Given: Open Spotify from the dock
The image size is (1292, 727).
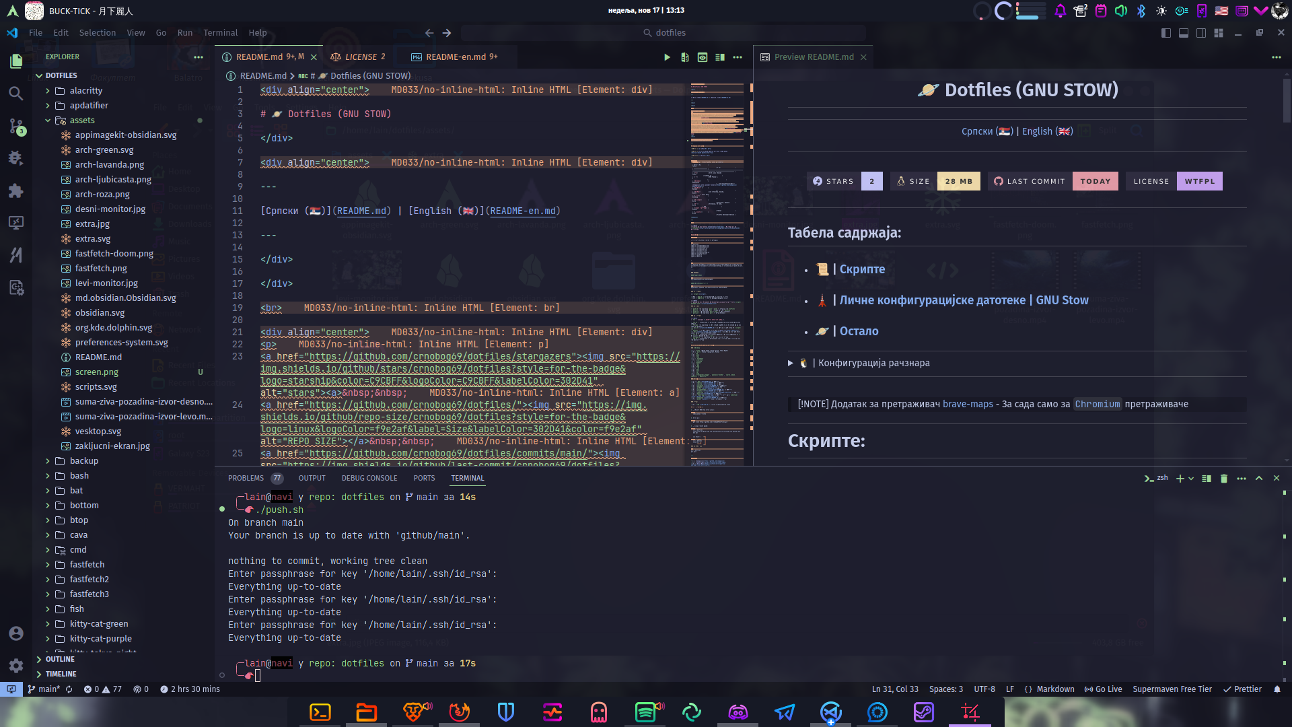Looking at the screenshot, I should pyautogui.click(x=646, y=712).
